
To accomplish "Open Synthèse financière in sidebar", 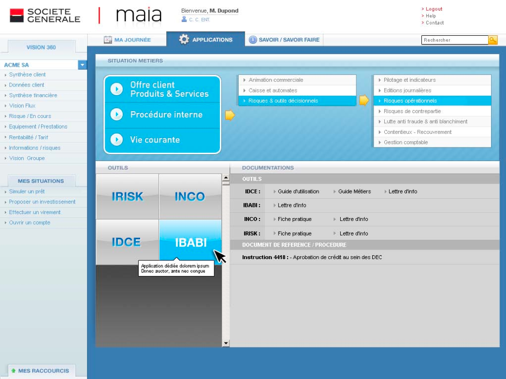I will coord(33,95).
